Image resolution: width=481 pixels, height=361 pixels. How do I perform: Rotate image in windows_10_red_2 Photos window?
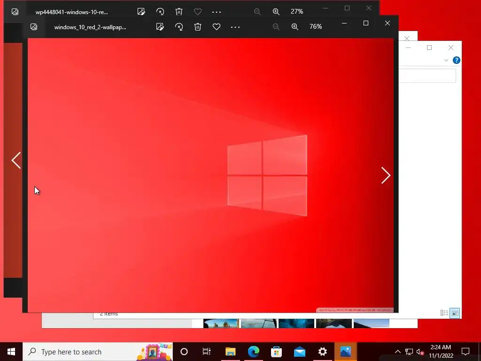(x=179, y=27)
